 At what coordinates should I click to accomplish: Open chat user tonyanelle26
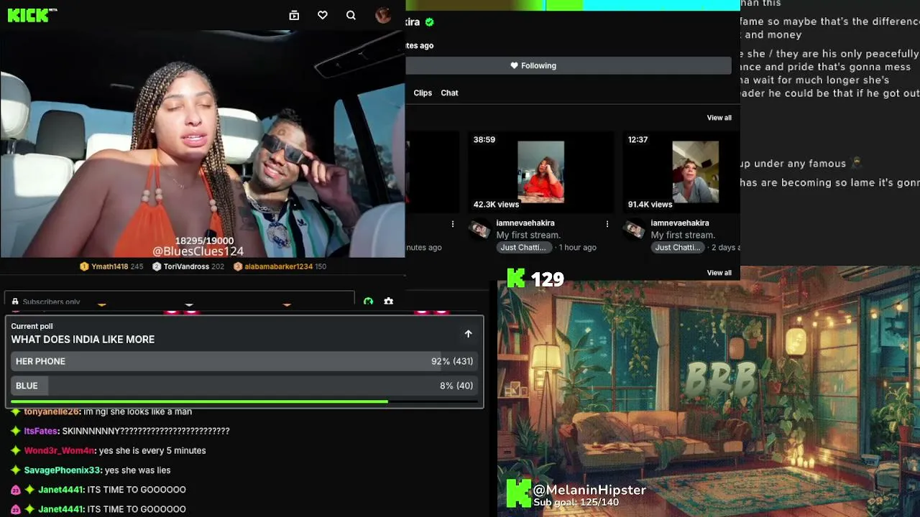(x=51, y=411)
